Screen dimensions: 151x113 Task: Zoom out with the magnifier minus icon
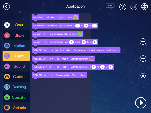point(143,59)
